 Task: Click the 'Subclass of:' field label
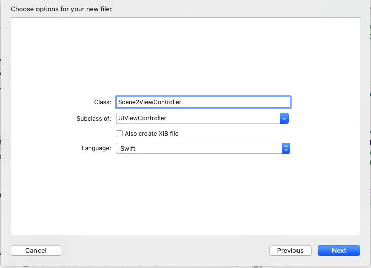point(93,118)
